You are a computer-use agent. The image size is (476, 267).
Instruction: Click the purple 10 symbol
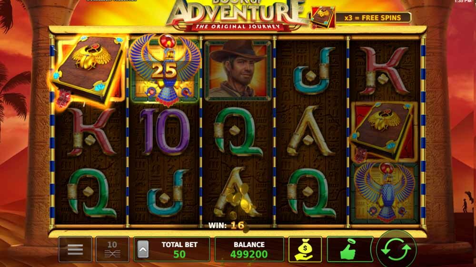[x=165, y=131]
